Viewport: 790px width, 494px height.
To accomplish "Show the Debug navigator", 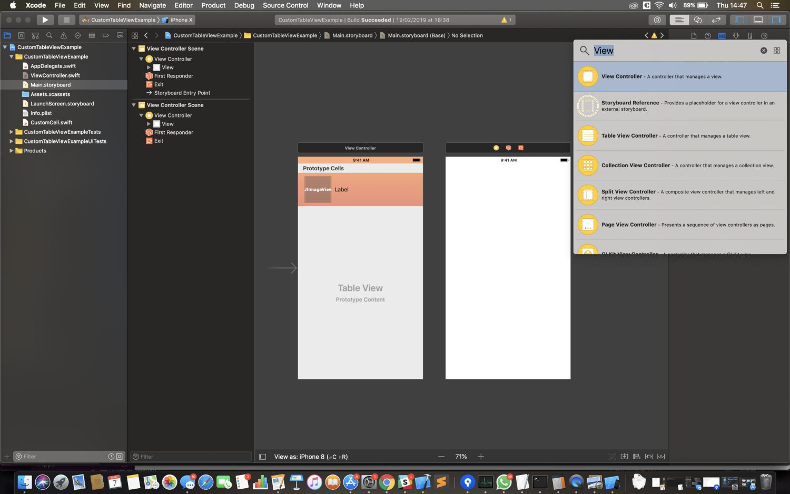I will 92,35.
